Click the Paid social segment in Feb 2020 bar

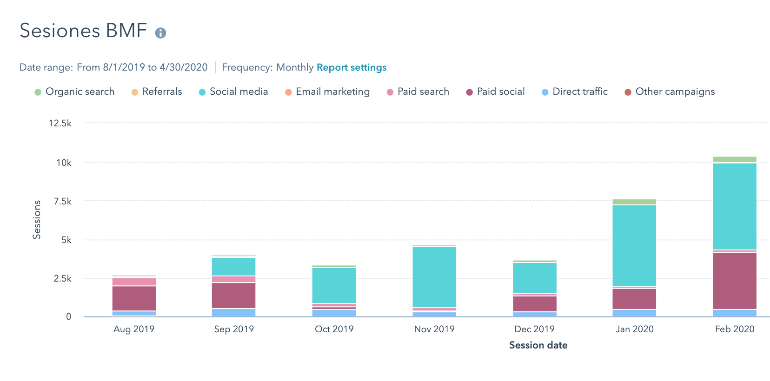[735, 281]
